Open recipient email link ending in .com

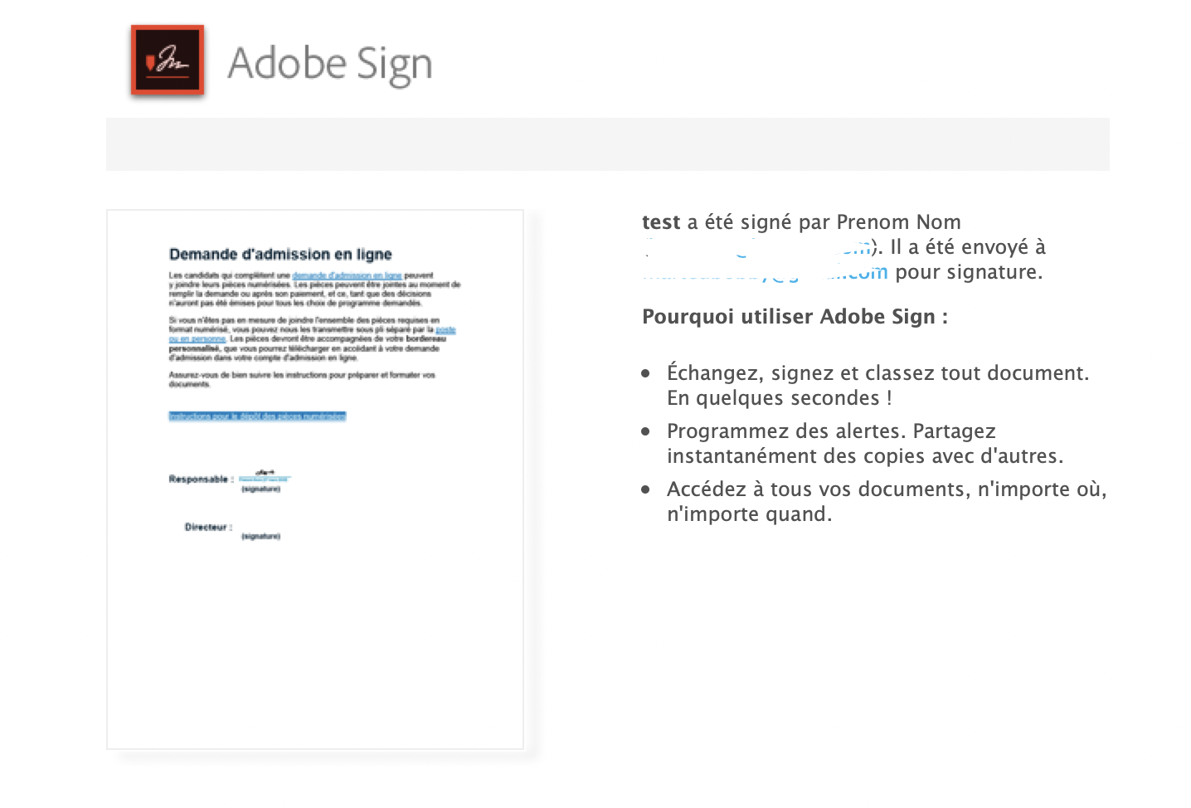[765, 273]
